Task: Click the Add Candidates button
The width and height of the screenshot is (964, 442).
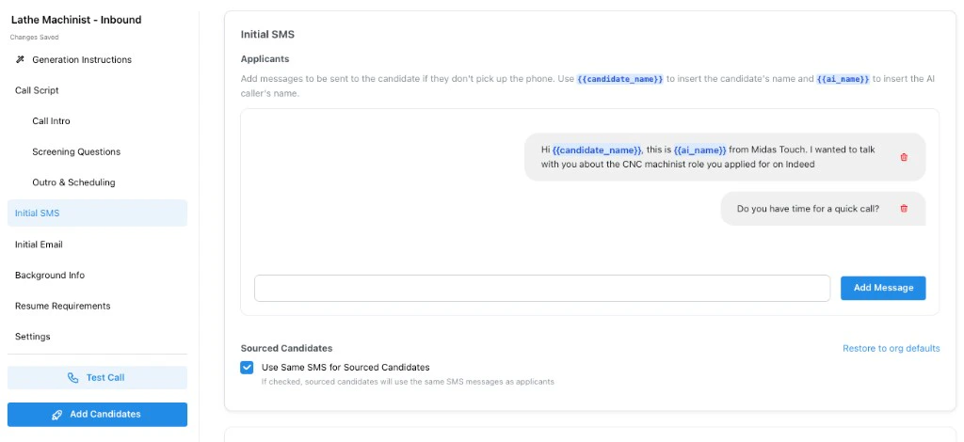Action: point(97,415)
